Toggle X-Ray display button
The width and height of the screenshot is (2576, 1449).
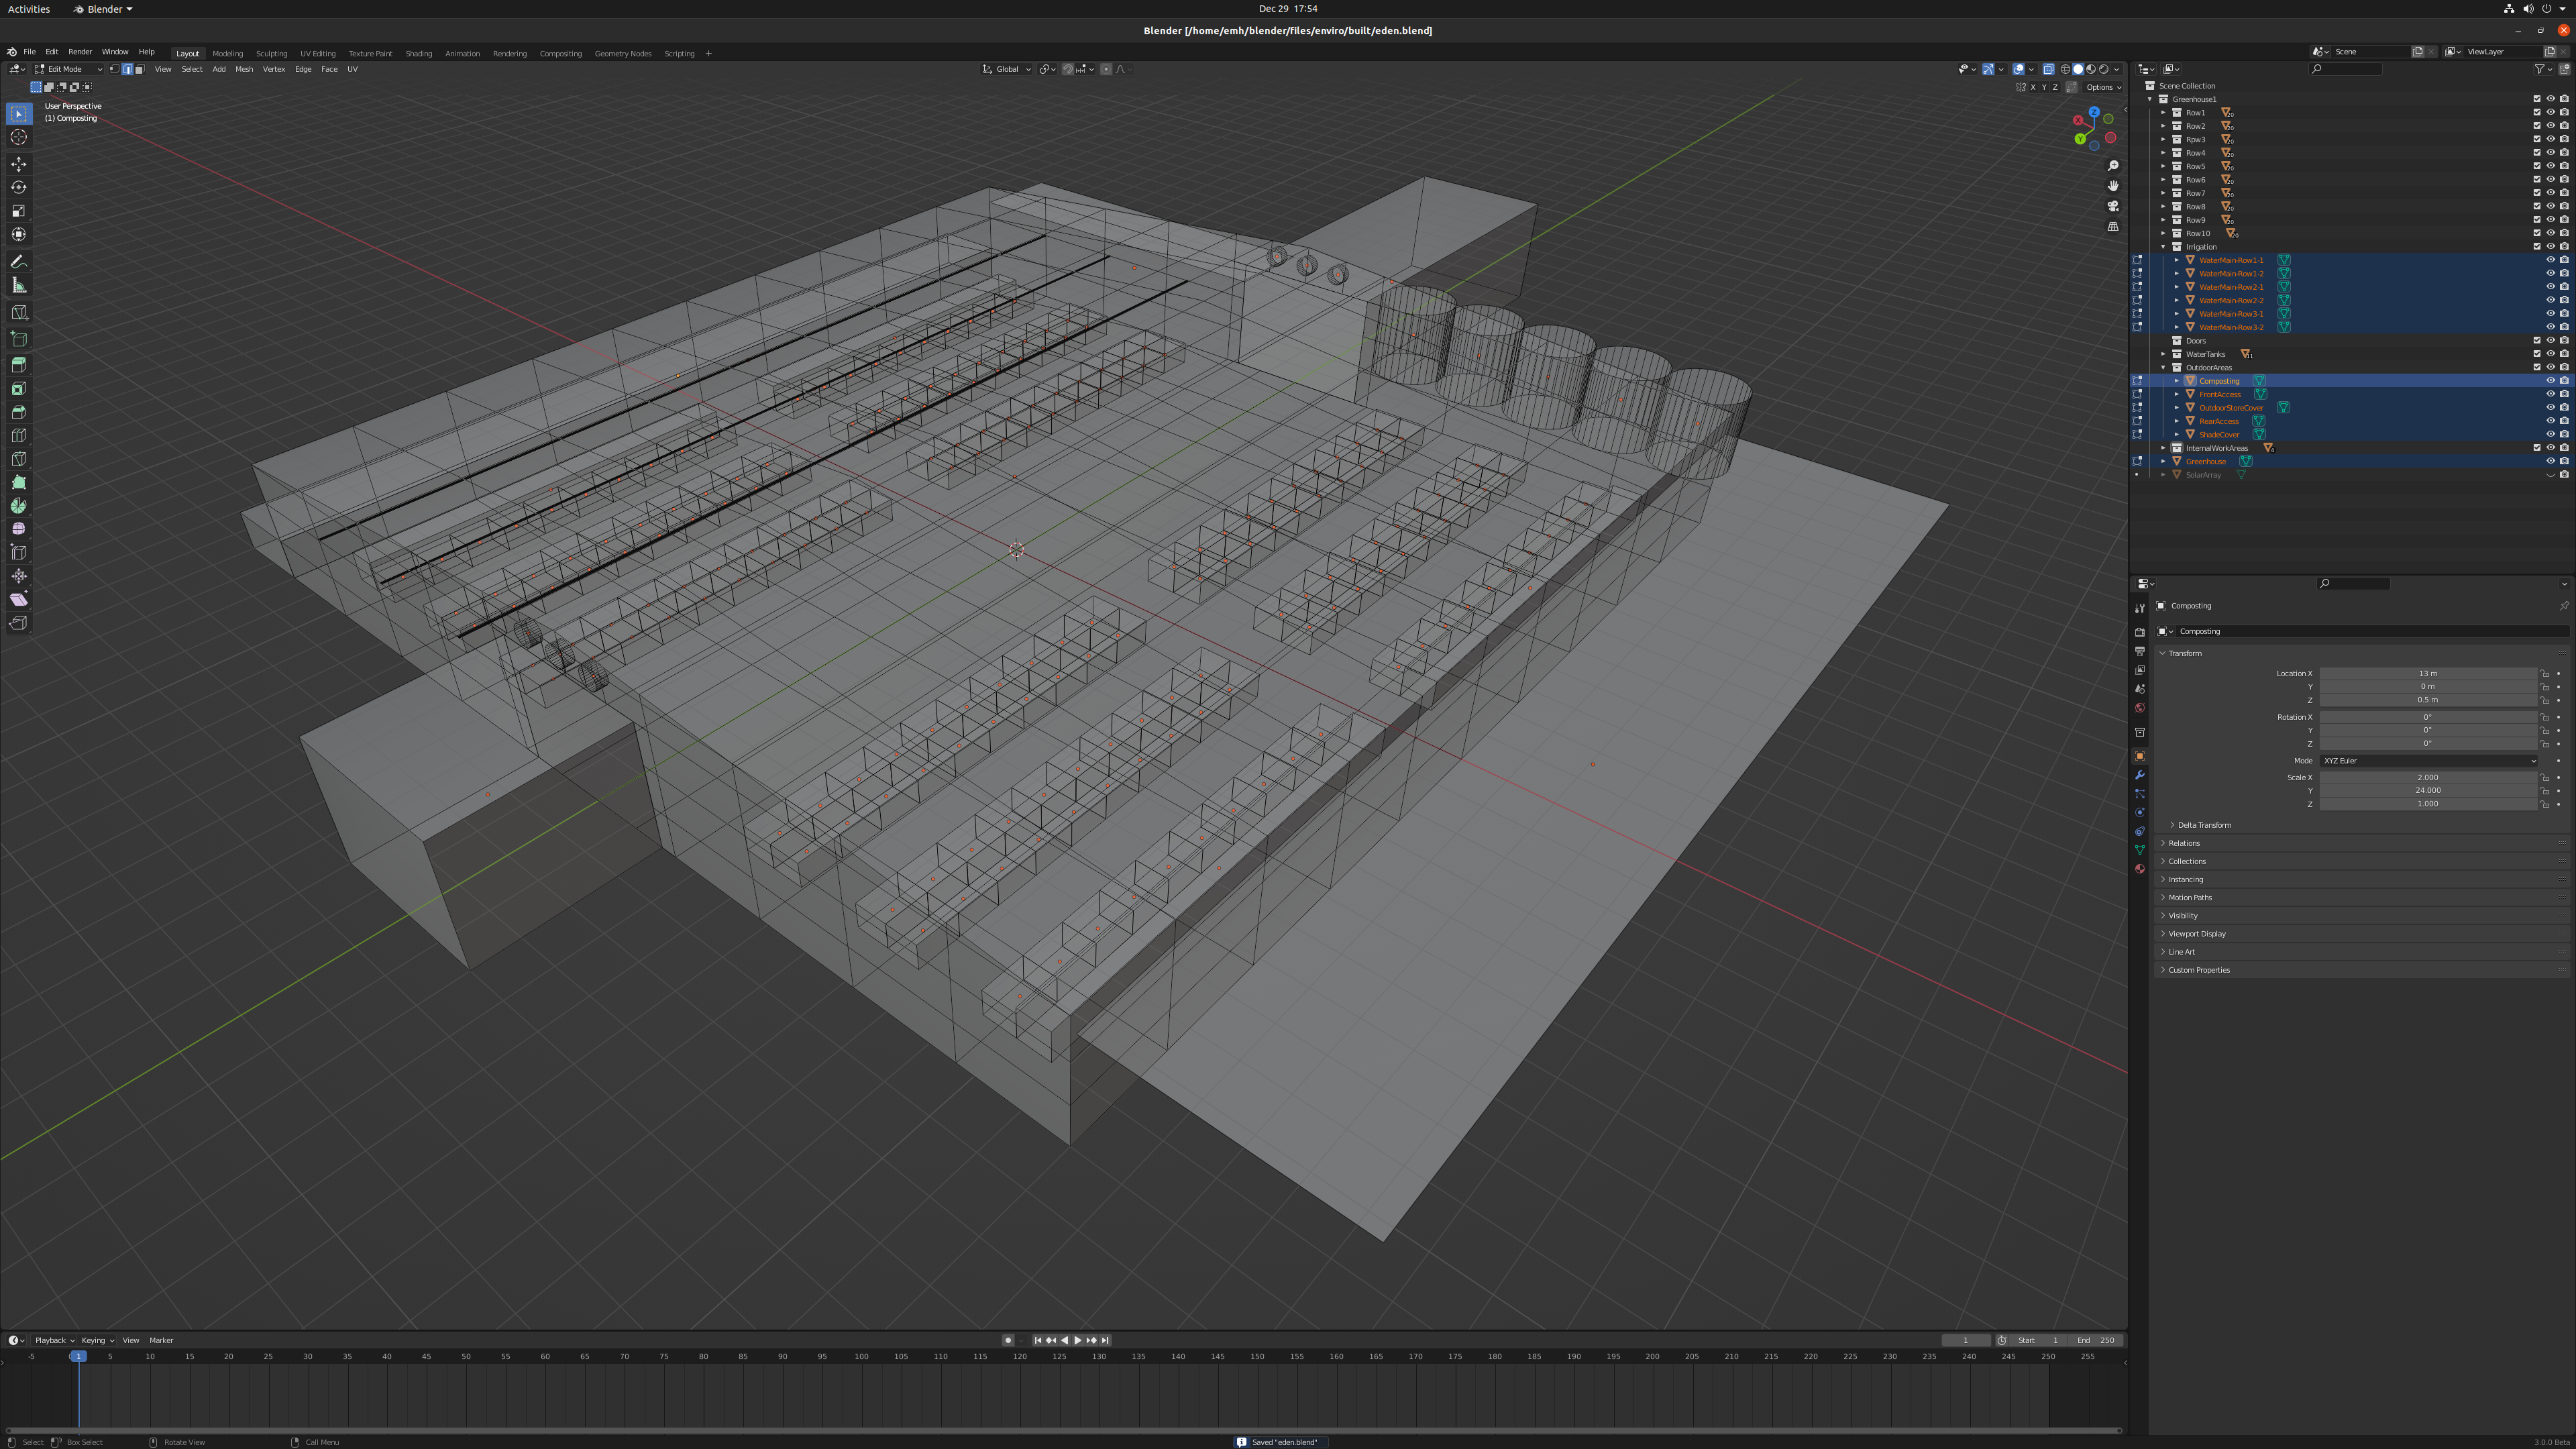(x=2048, y=69)
